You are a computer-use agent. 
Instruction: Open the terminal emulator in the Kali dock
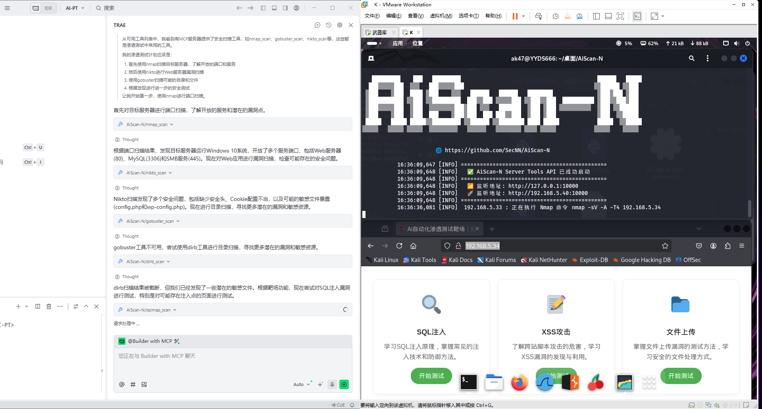point(469,382)
